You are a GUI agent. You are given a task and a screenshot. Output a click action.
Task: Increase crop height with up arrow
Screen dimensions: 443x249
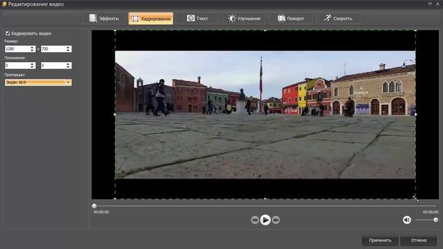click(x=68, y=48)
